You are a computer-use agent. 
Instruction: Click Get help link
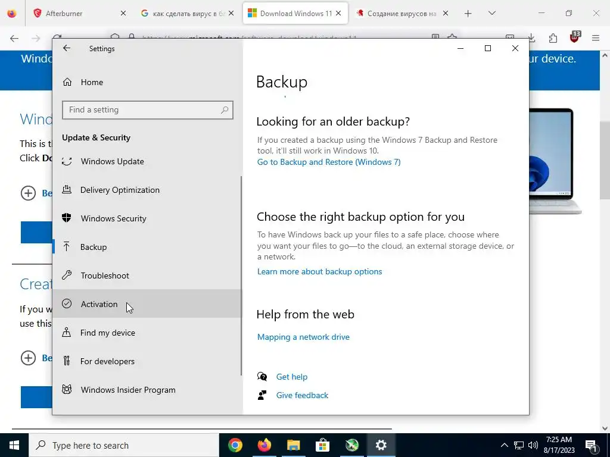coord(291,377)
